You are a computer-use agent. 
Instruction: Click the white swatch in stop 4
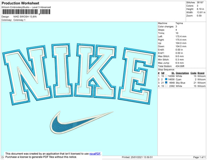click(x=166, y=86)
